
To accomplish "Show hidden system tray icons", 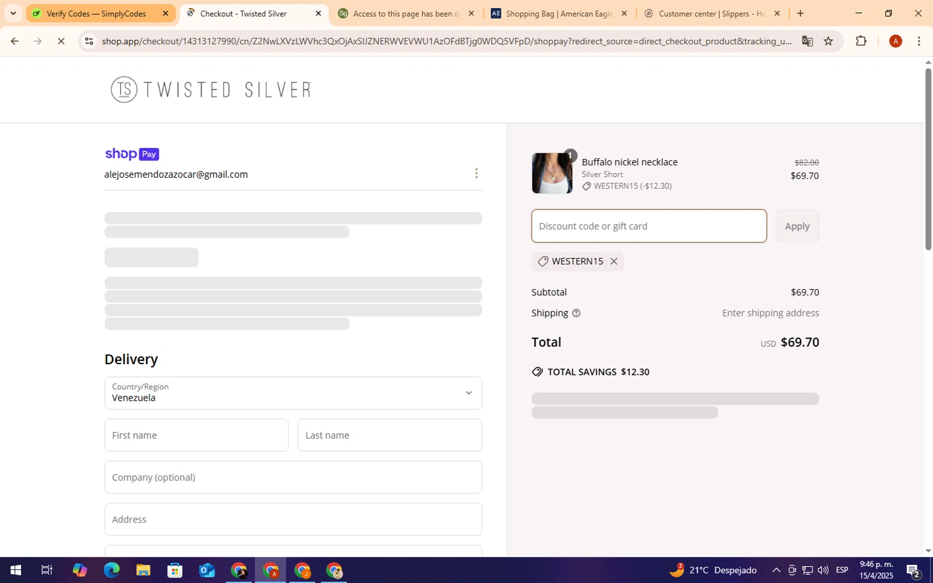I will (776, 571).
